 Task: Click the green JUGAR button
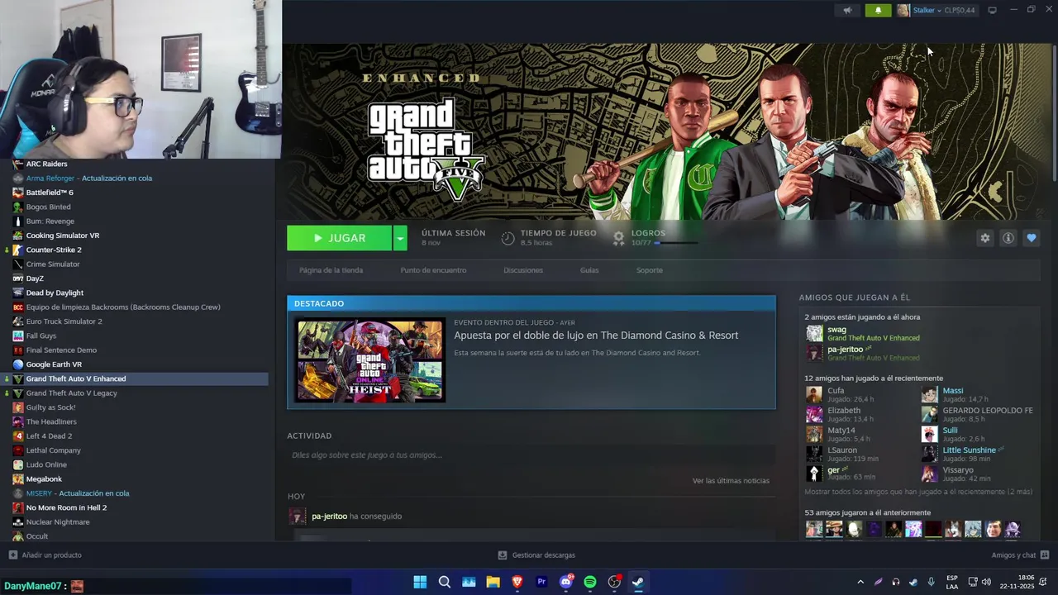[x=340, y=238]
